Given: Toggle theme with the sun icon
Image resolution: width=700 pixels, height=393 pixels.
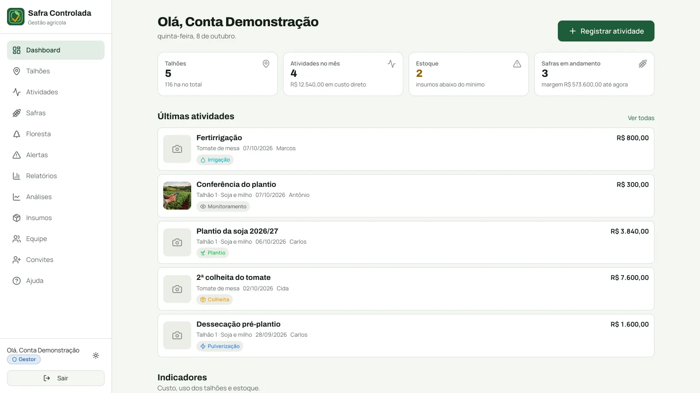Looking at the screenshot, I should (96, 355).
